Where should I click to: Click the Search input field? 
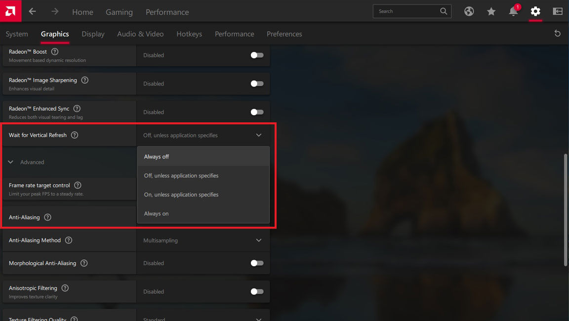pos(406,11)
